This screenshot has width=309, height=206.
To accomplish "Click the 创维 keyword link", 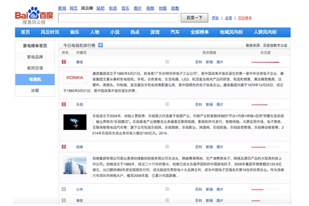I will (80, 147).
